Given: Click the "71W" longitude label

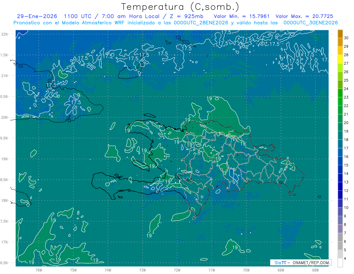Looking at the screenshot, I should (x=212, y=270).
